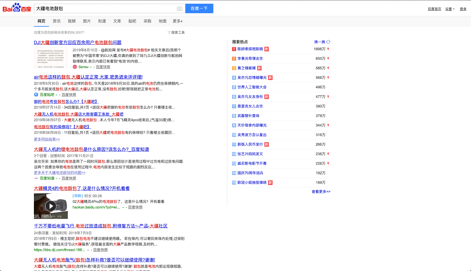Expand dropdown arrow next to 百度知道
This screenshot has width=471, height=271.
(57, 178)
